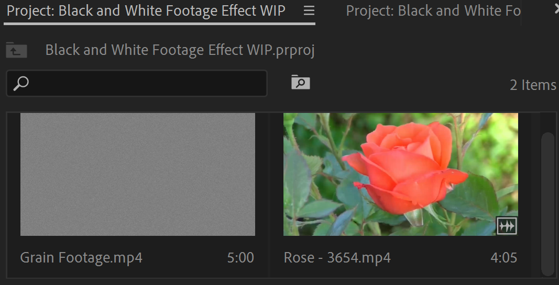
Task: Open the Project panel hamburger menu
Action: point(309,11)
